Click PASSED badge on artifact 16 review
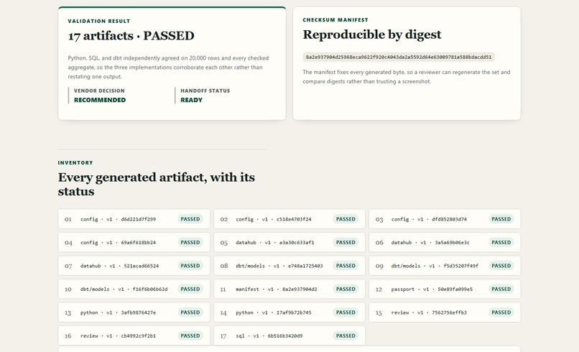 coord(190,335)
